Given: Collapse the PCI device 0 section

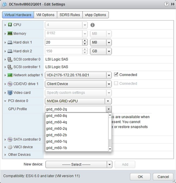Looking at the screenshot, I should (x=5, y=101).
